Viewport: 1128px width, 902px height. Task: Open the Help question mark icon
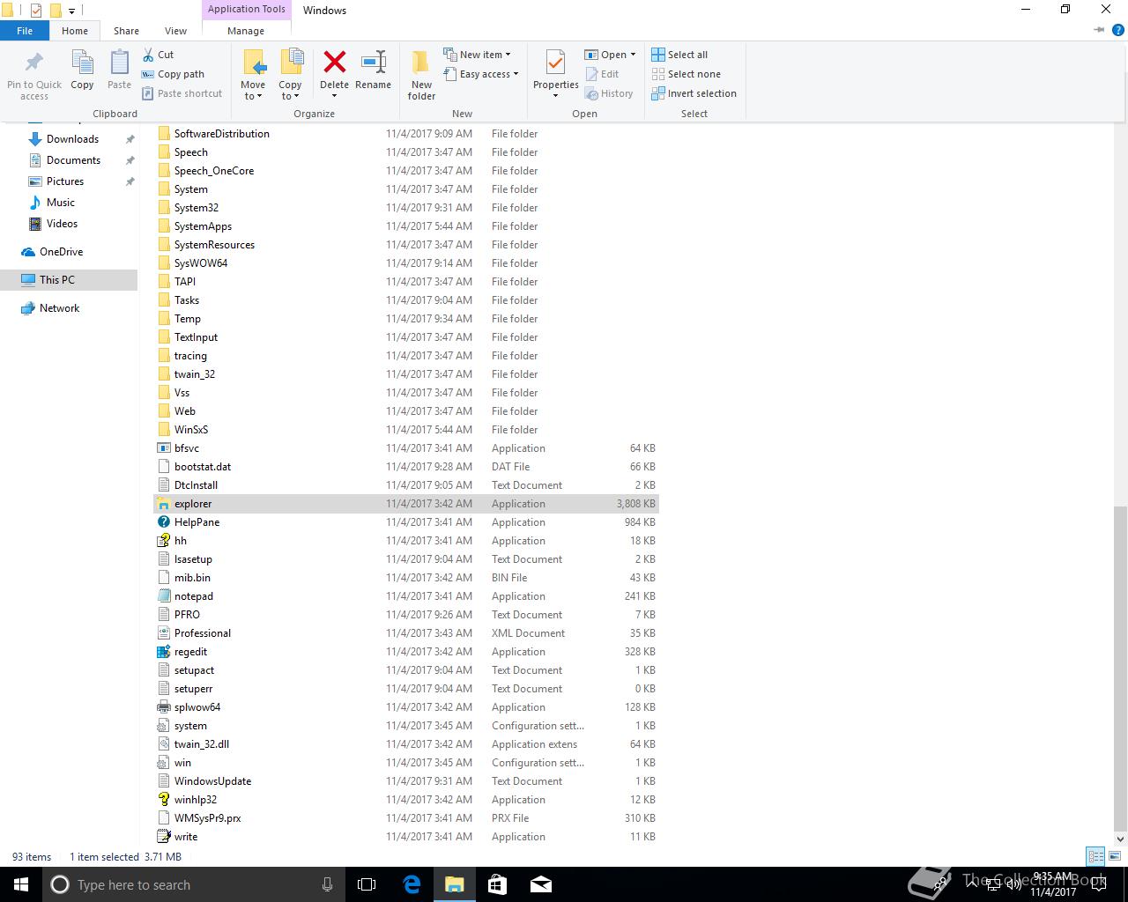[1117, 30]
